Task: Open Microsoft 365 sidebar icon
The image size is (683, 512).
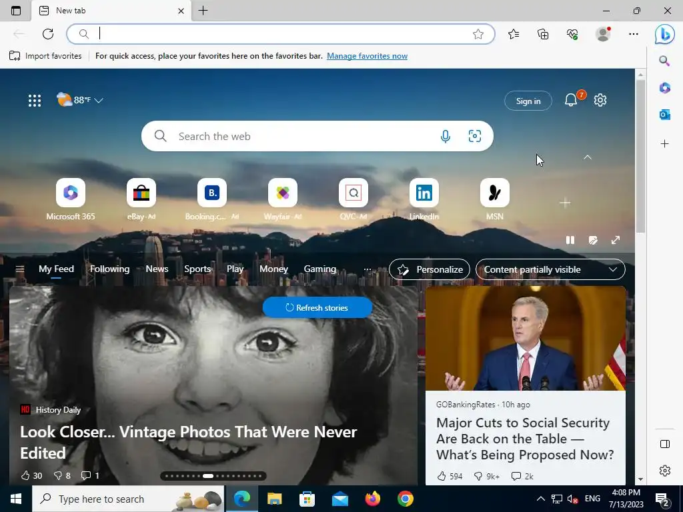Action: (x=664, y=88)
